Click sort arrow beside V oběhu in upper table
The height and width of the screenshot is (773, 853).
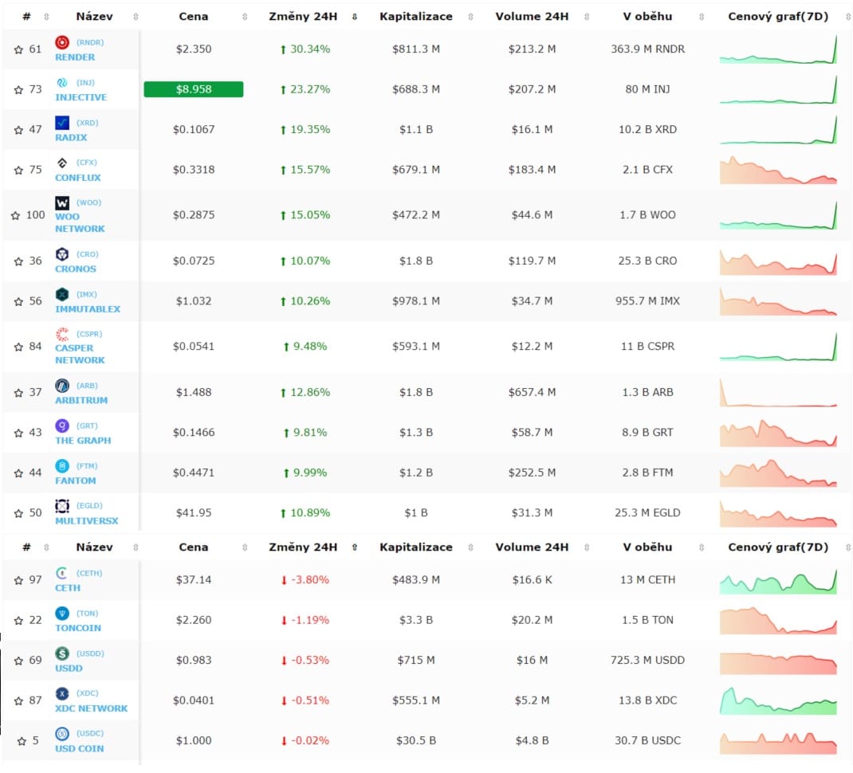pyautogui.click(x=702, y=17)
